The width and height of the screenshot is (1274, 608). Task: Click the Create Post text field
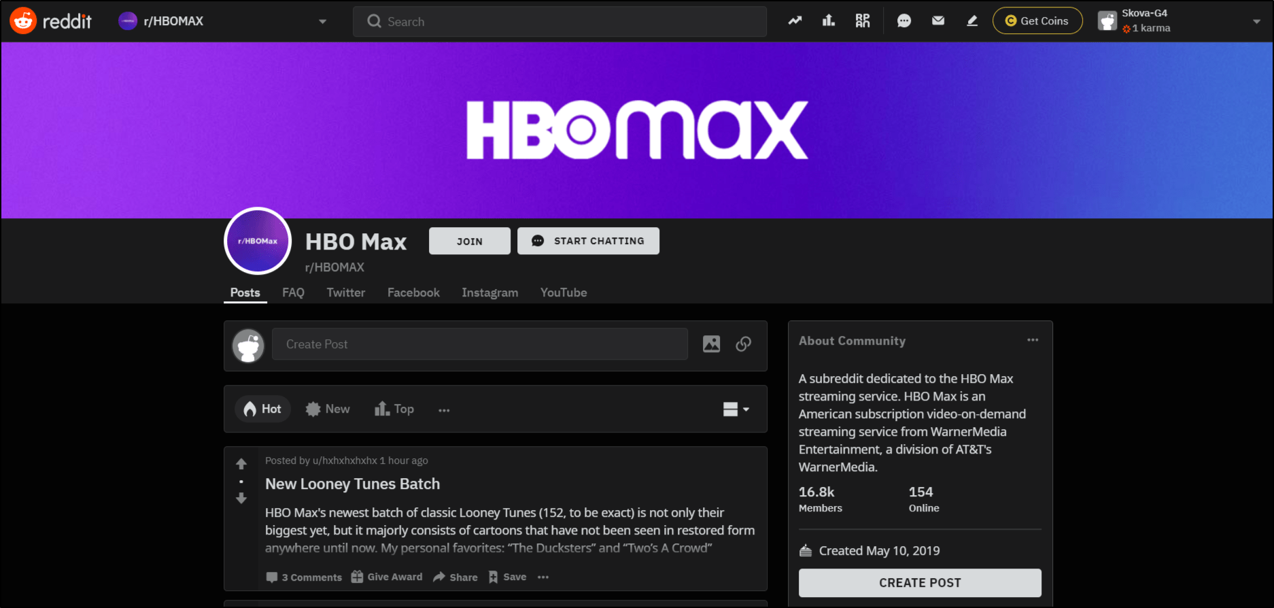coord(480,344)
